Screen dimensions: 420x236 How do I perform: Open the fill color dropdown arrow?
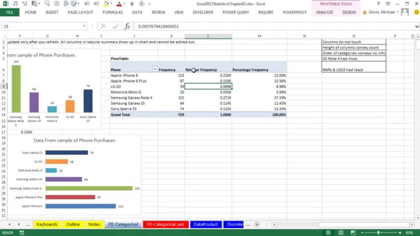click(111, 4)
